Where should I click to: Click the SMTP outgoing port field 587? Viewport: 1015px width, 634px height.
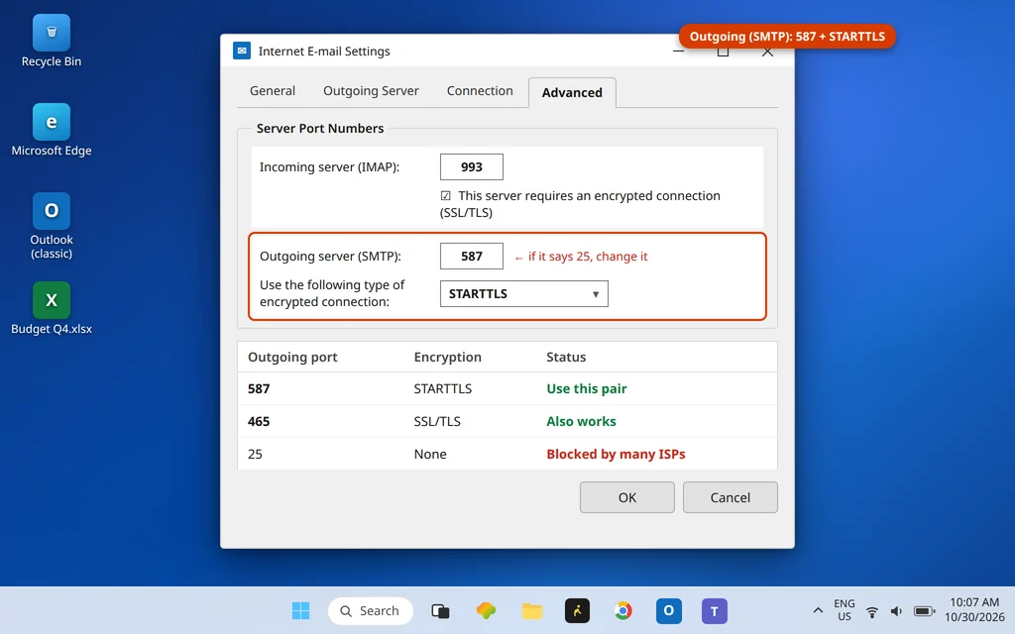coord(471,257)
